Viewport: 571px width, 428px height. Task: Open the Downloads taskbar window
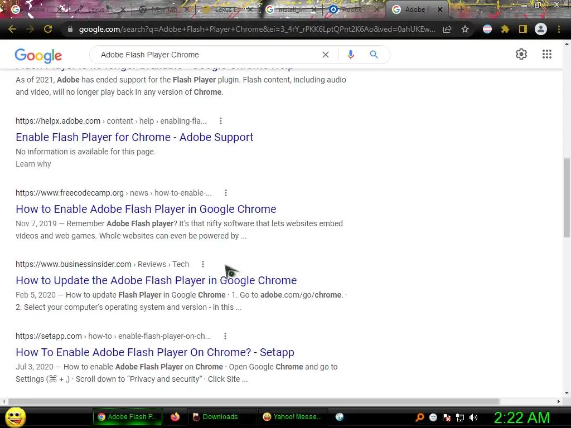coord(222,417)
